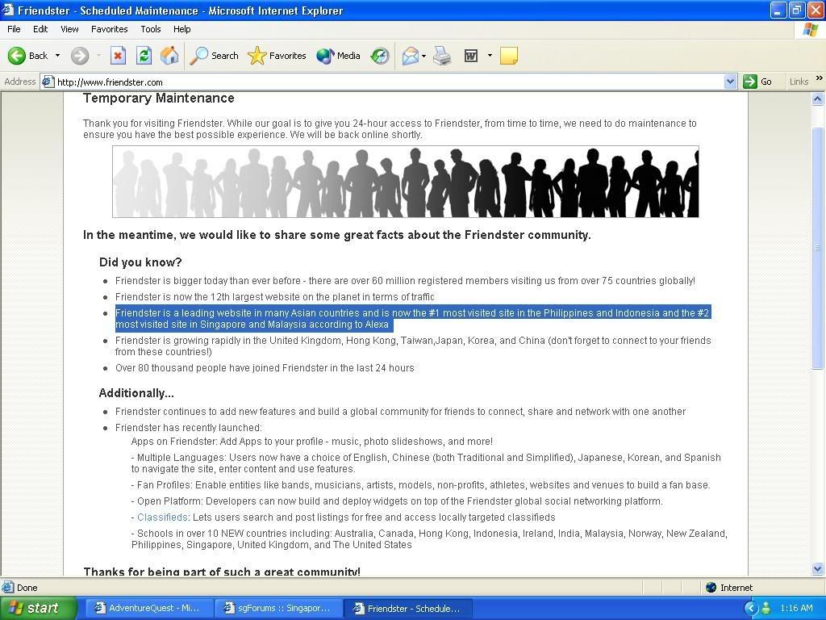The width and height of the screenshot is (826, 620).
Task: Click the Windows Start button
Action: coord(38,608)
